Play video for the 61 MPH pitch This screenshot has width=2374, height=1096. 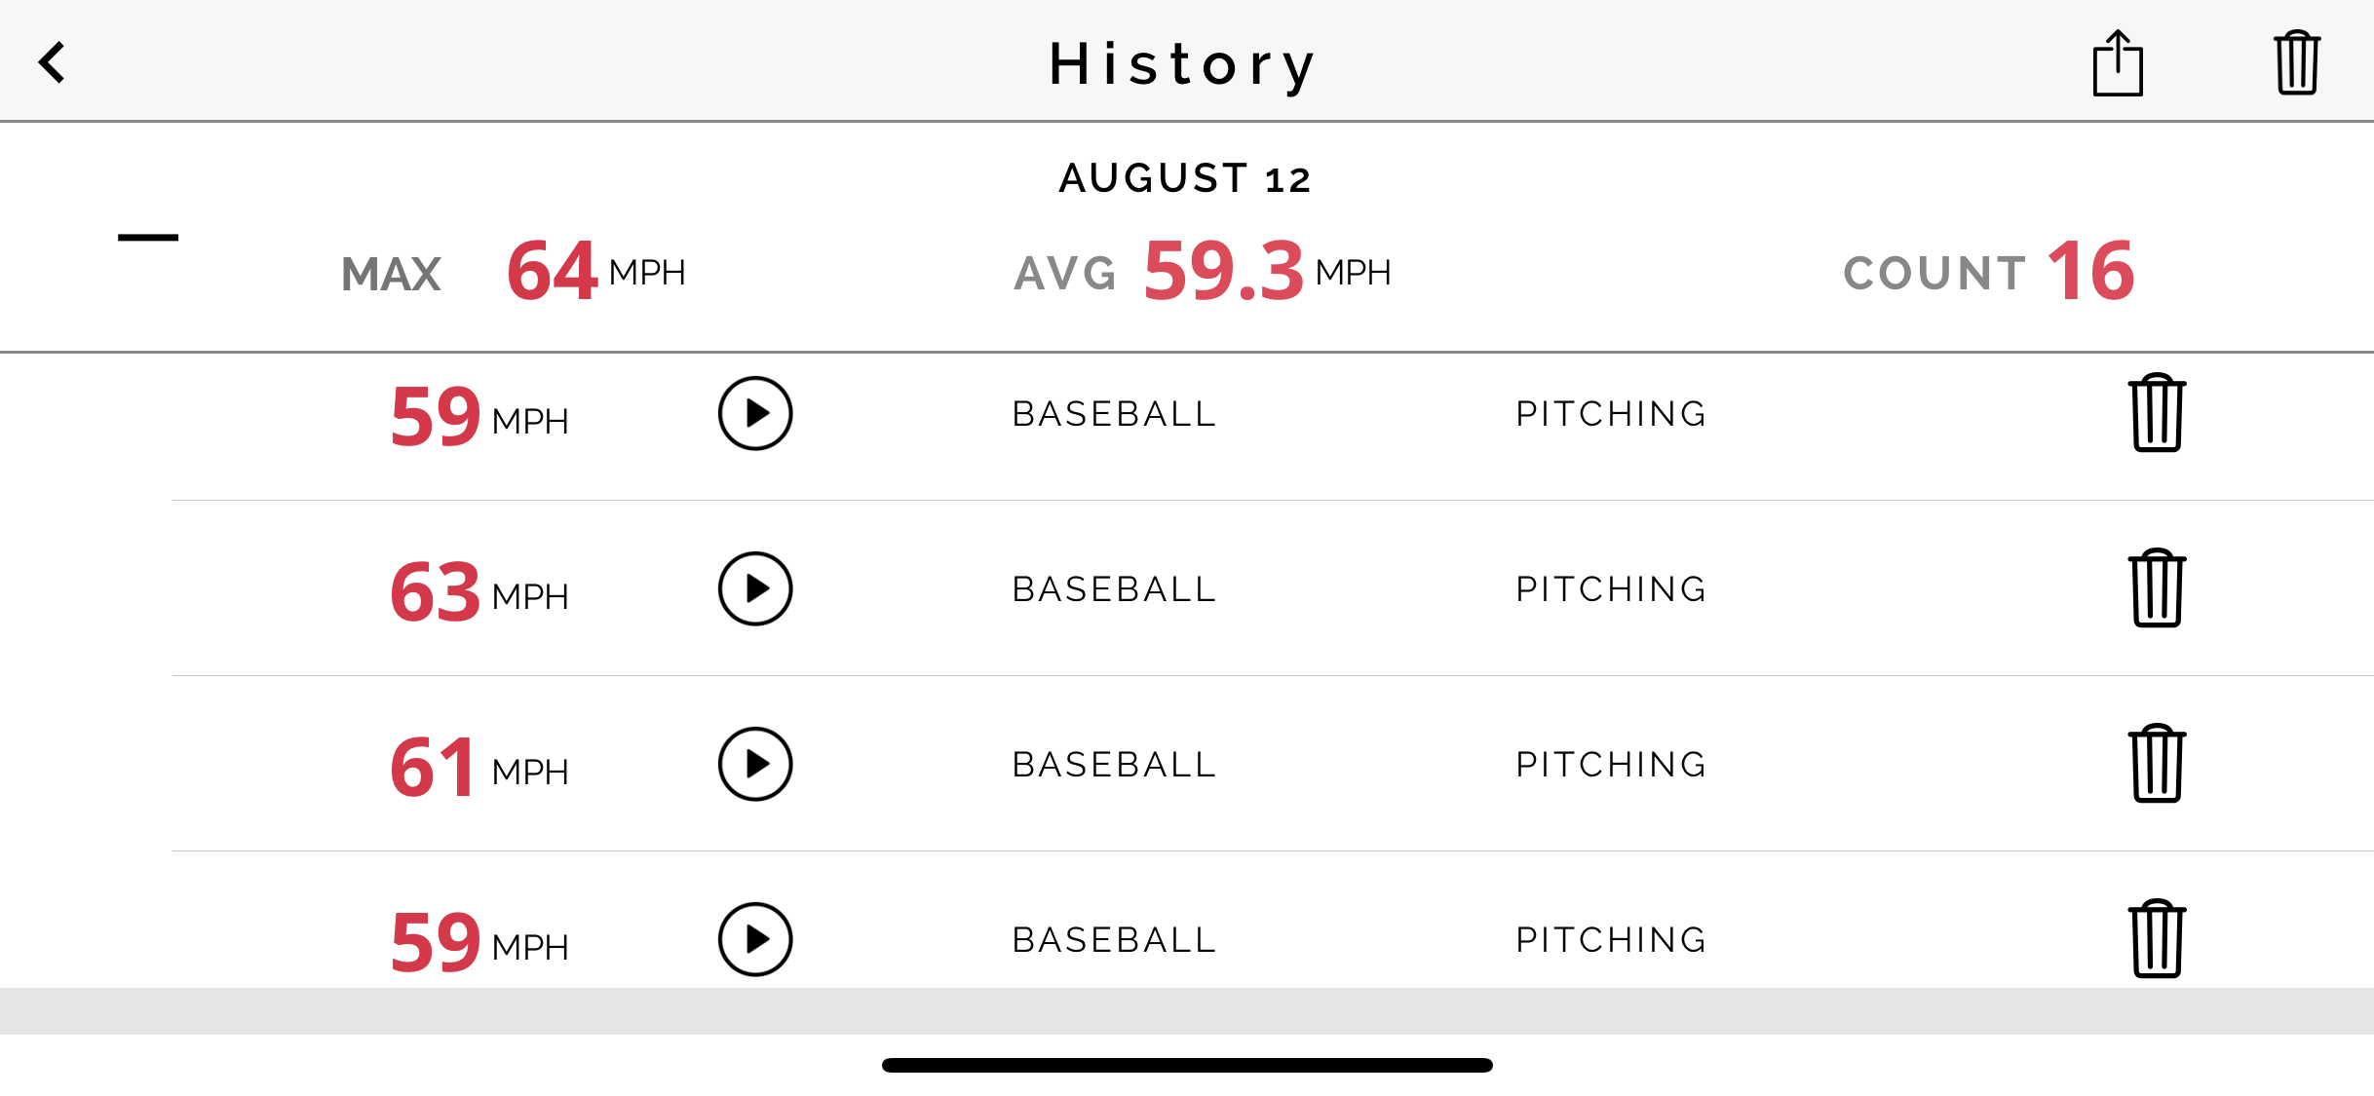tap(755, 764)
